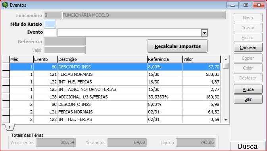Click the grid vertical scrollbar thumb
This screenshot has height=151, width=267.
226,66
